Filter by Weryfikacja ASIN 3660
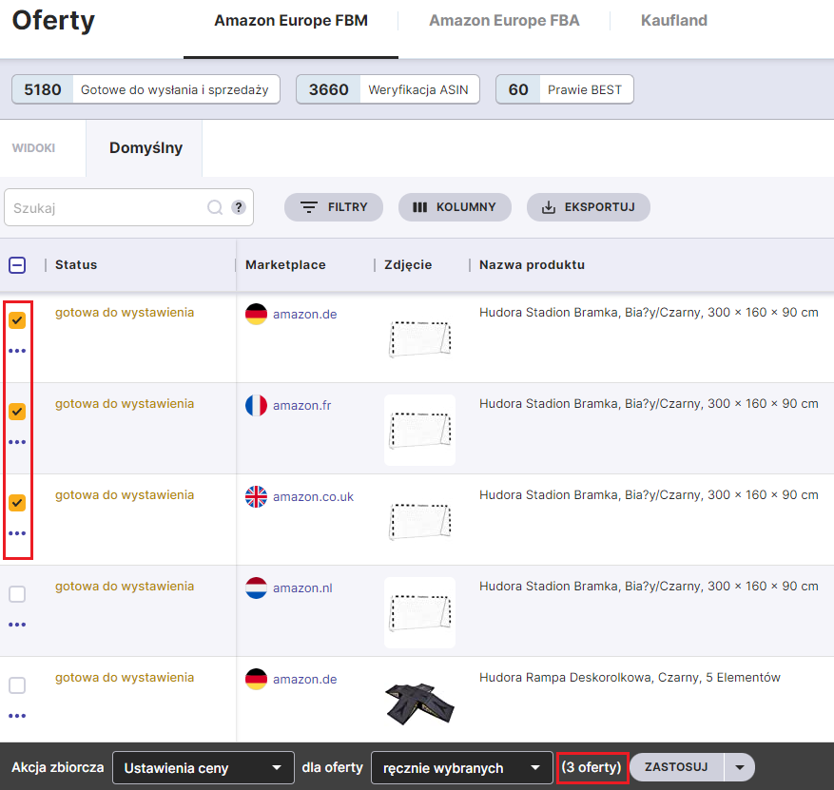Viewport: 834px width, 790px height. click(388, 89)
